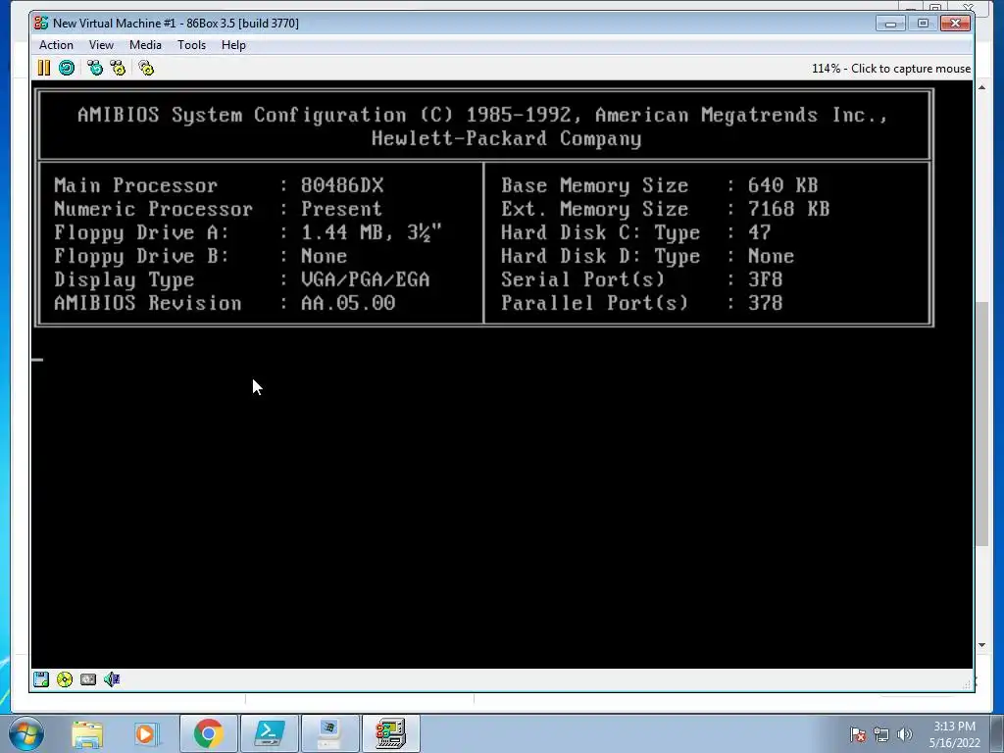
Task: Open the Windows Start menu
Action: point(26,733)
